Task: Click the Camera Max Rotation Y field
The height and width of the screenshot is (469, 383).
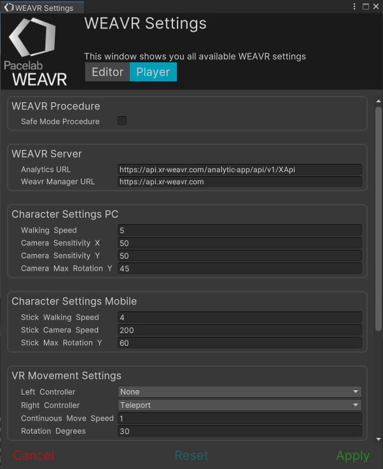Action: pos(240,268)
